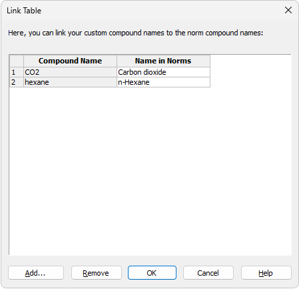This screenshot has width=299, height=289.
Task: Click the instruction text about linking compound names
Action: [x=135, y=33]
